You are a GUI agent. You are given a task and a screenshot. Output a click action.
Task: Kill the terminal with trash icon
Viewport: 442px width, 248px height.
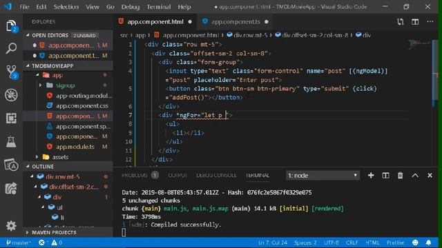pos(400,176)
